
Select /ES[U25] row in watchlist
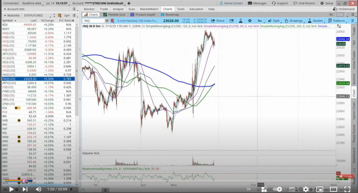click(38, 62)
